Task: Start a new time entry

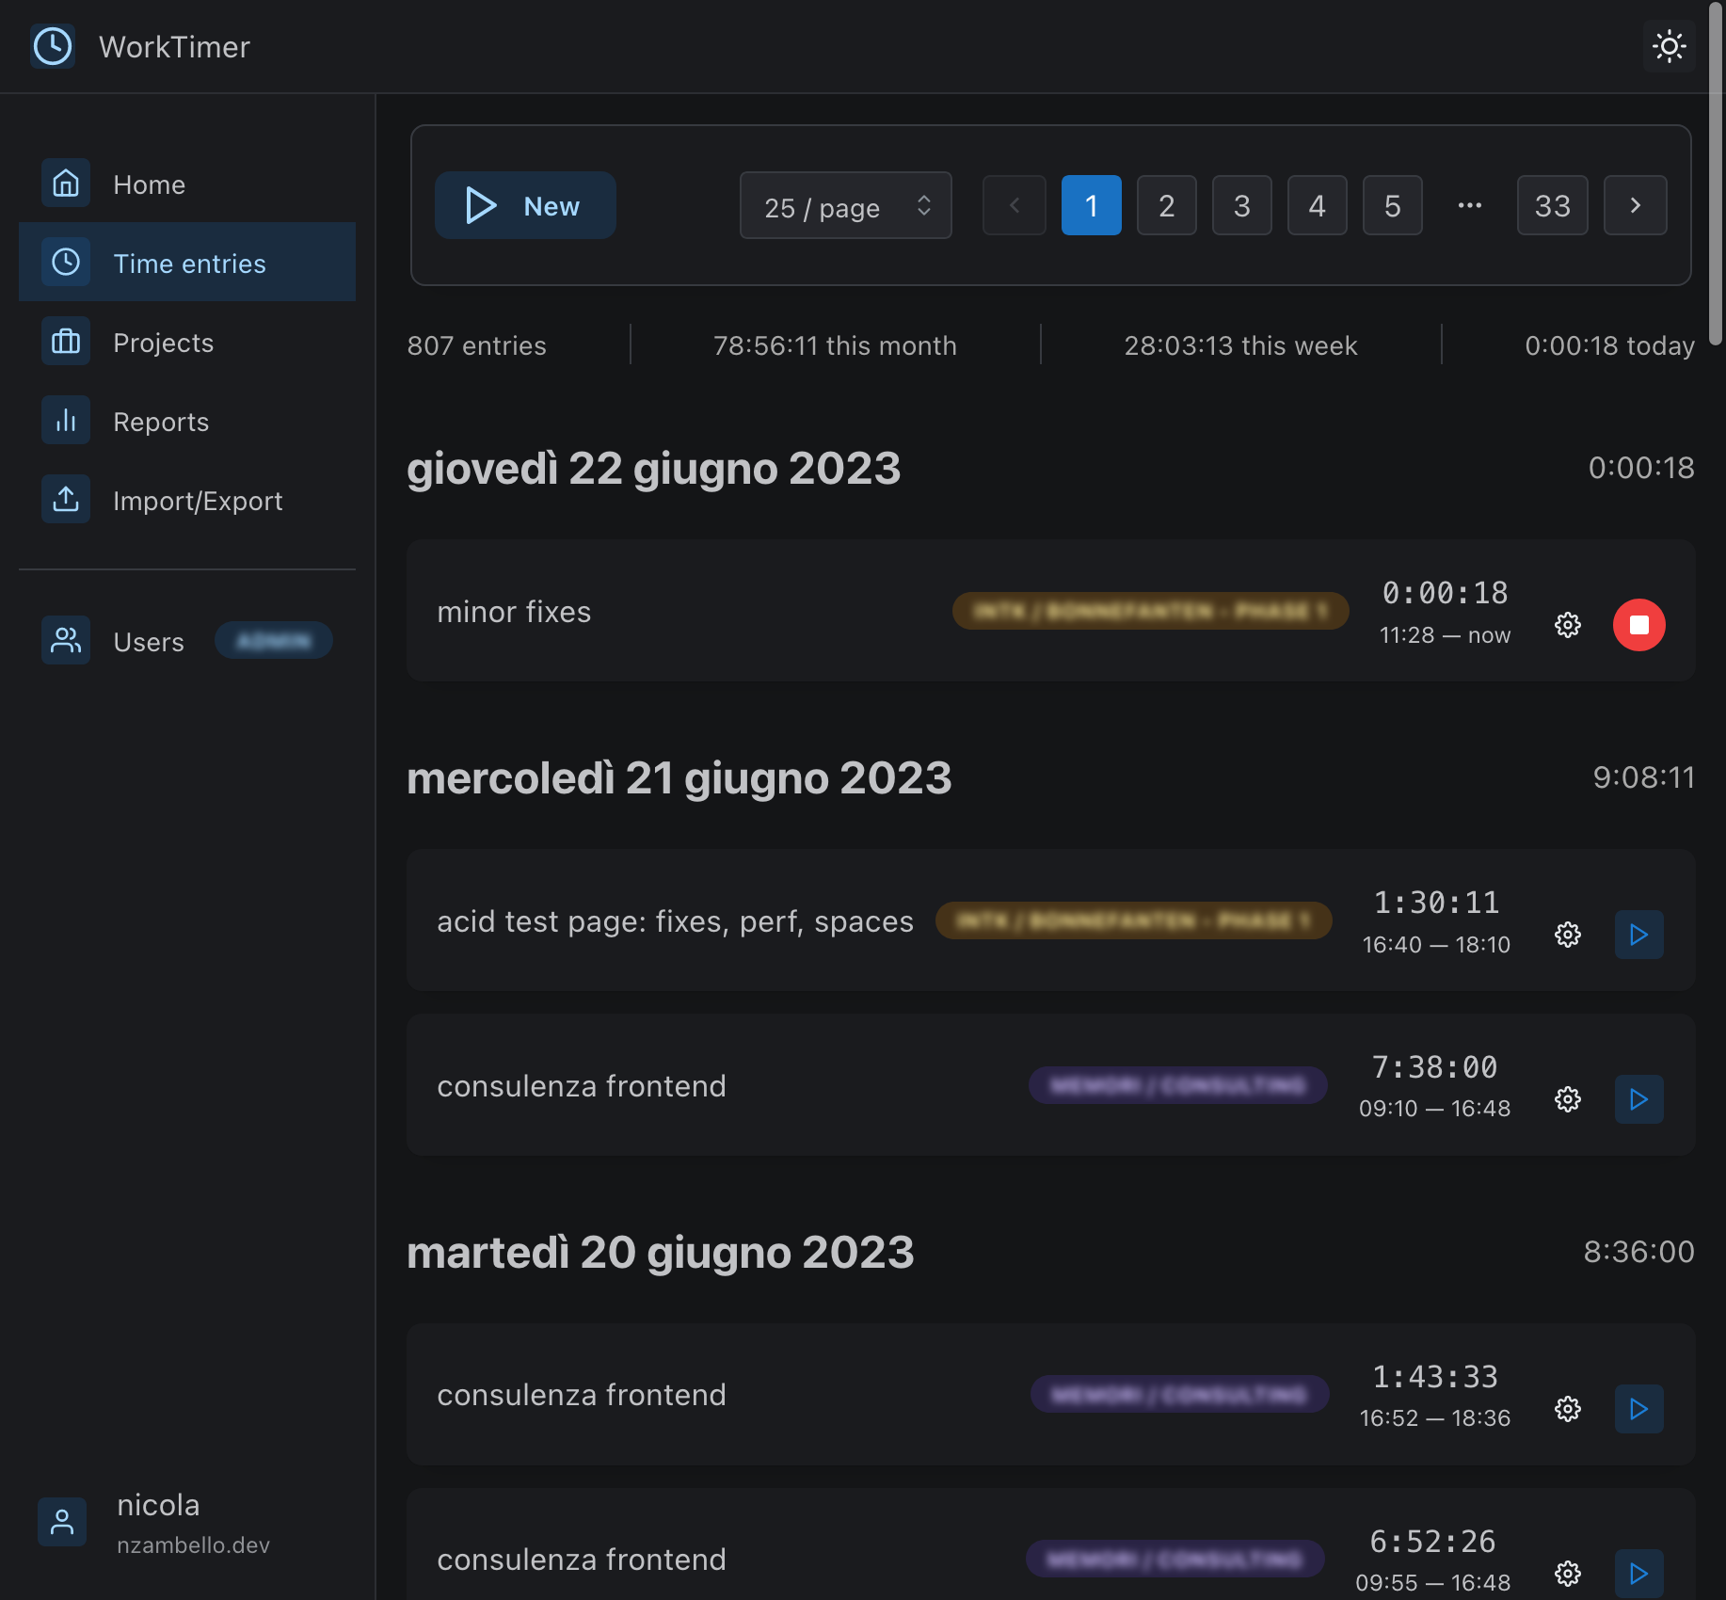Action: 525,205
